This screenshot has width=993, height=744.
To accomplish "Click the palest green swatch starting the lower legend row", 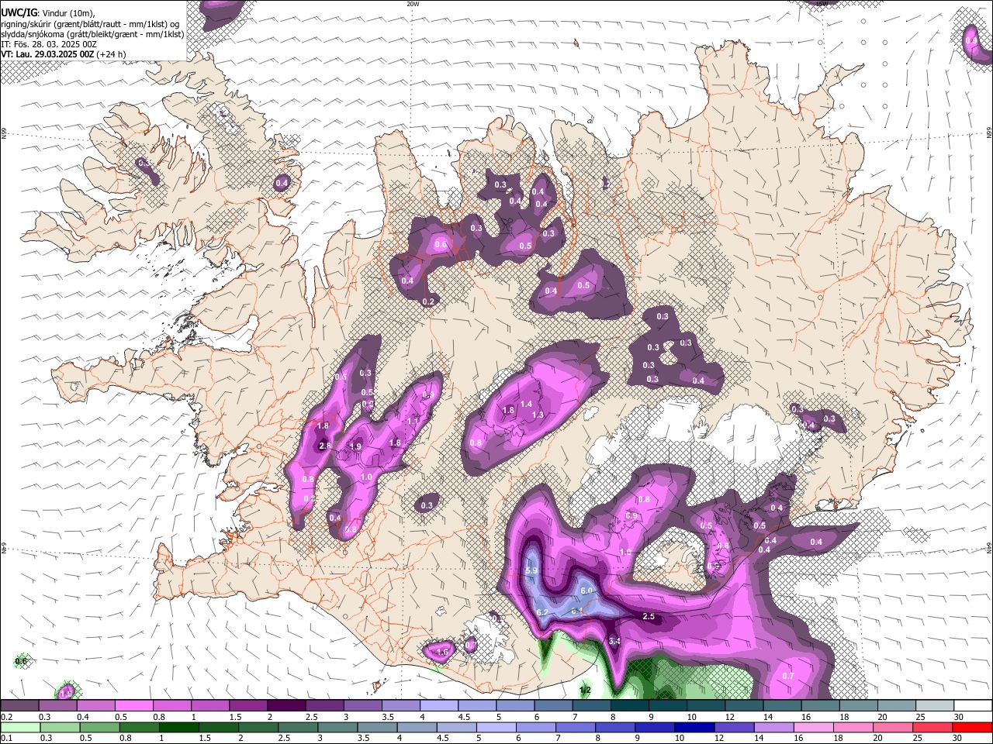I will [x=20, y=727].
